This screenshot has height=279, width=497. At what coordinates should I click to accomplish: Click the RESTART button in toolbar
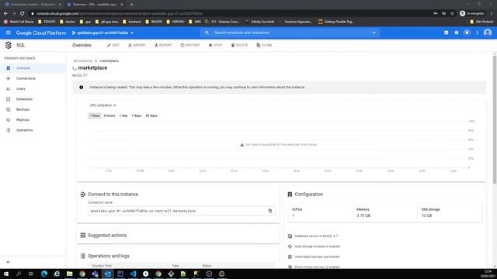click(190, 45)
